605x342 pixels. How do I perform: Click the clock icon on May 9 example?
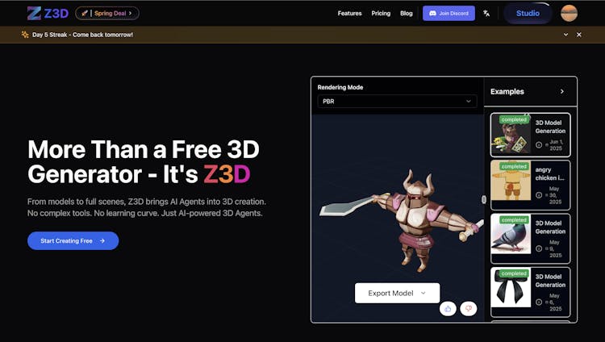(x=539, y=248)
